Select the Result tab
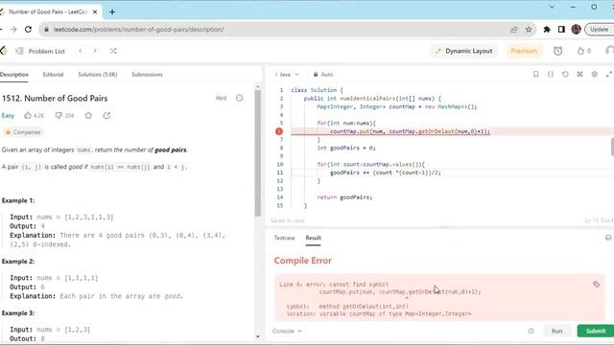The image size is (614, 345). 314,238
